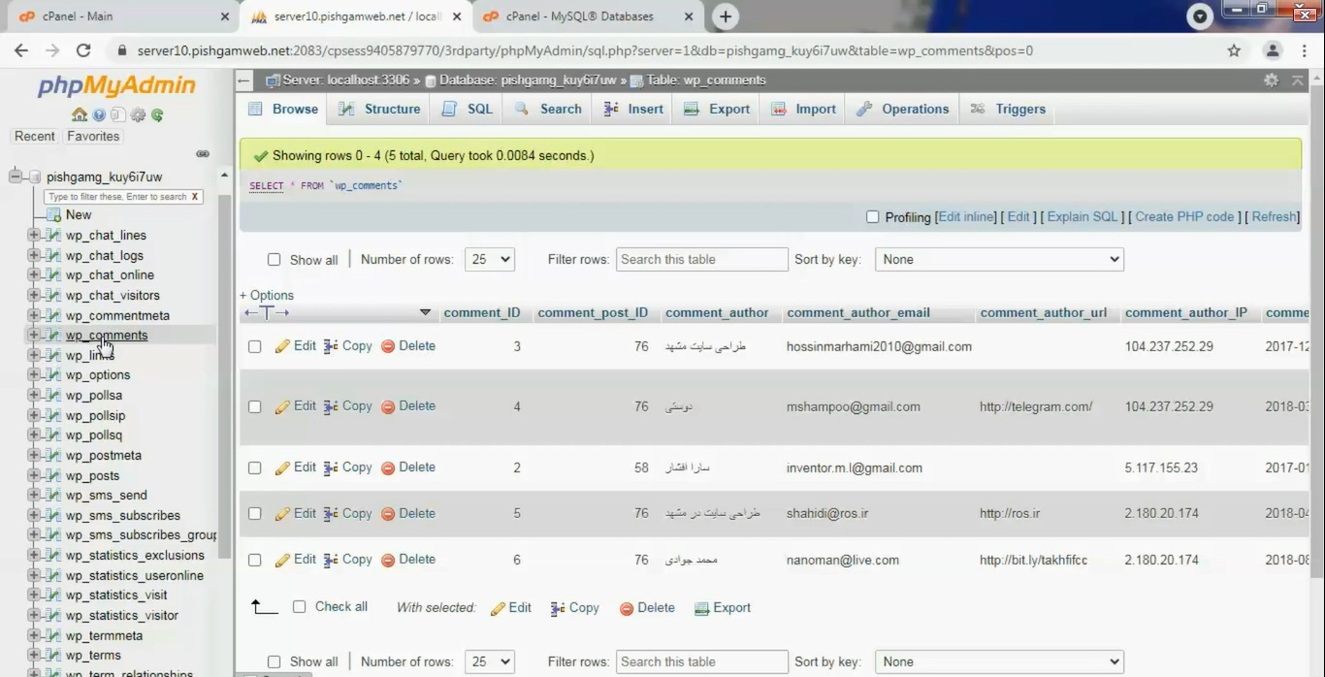Open the navigation panel settings gear icon

(x=138, y=114)
